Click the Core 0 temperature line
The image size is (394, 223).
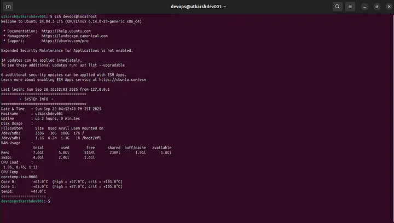tap(61, 181)
